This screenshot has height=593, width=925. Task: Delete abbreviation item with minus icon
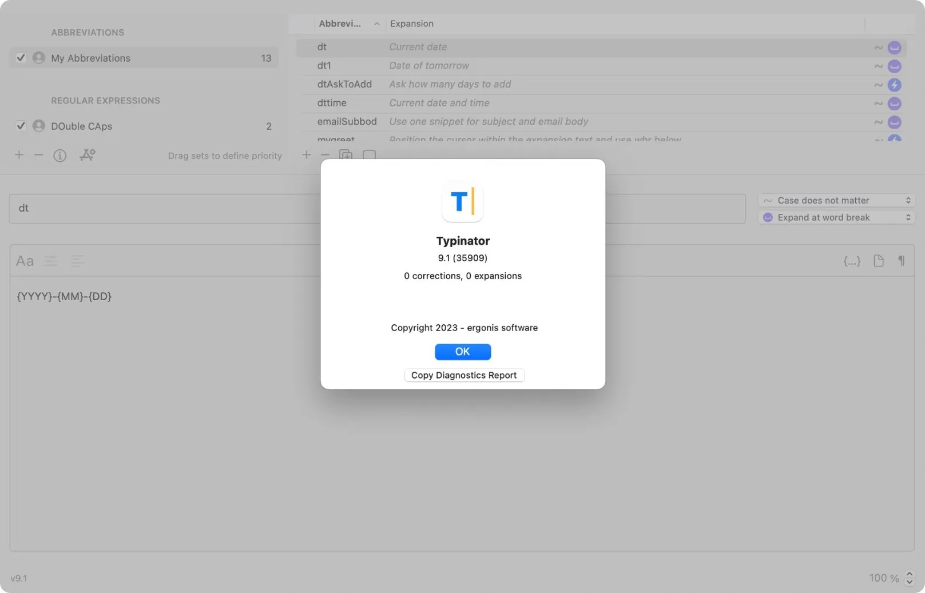coord(325,155)
